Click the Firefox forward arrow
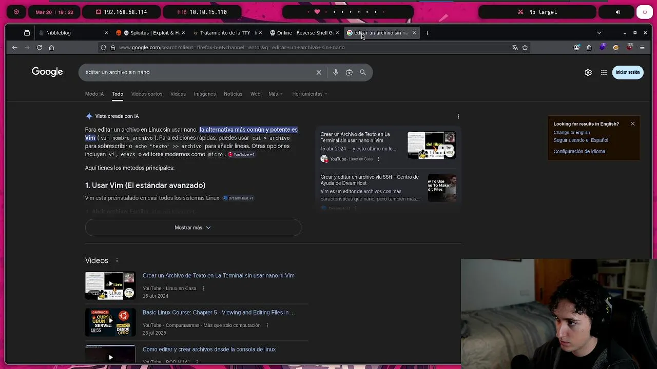 tap(27, 47)
